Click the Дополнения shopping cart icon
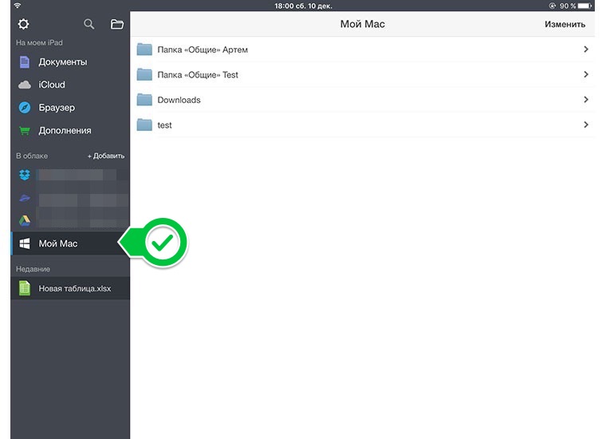The height and width of the screenshot is (439, 606). 25,131
